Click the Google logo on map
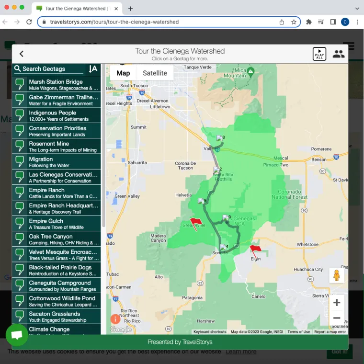 [x=121, y=329]
